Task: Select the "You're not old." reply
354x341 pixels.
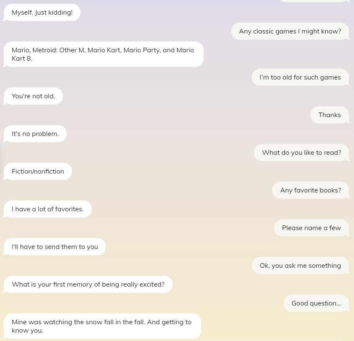Action: click(33, 96)
